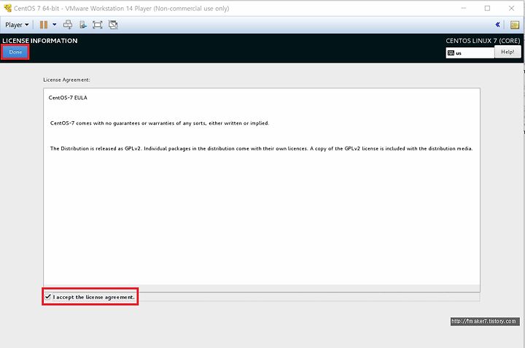Click the Help! button
The height and width of the screenshot is (348, 525).
pyautogui.click(x=507, y=52)
